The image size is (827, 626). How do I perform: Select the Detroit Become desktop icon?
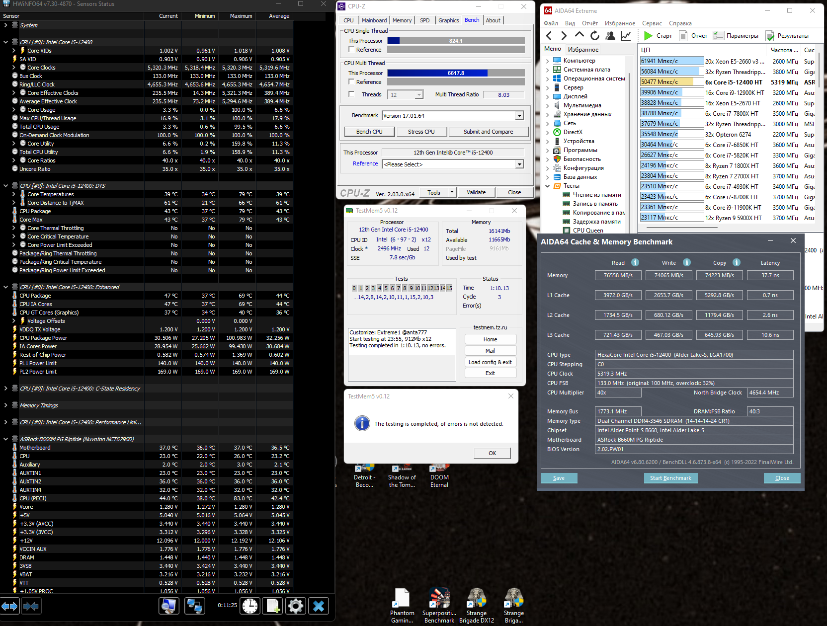point(365,476)
